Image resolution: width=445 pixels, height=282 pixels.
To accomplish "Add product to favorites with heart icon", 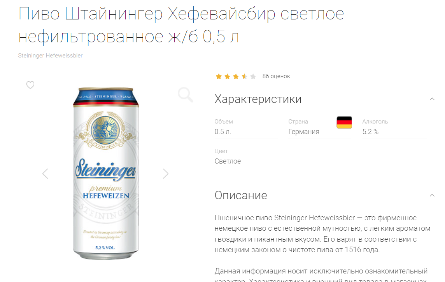I will coord(30,85).
